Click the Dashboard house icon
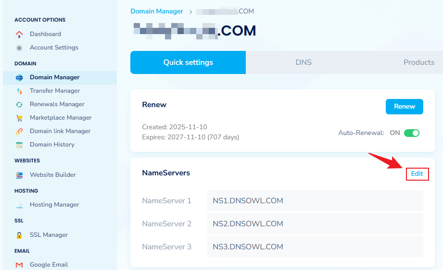Viewport: 443px width, 270px height. [19, 34]
